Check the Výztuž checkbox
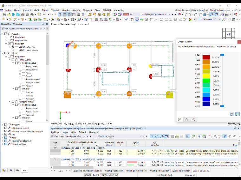 pyautogui.click(x=6, y=53)
